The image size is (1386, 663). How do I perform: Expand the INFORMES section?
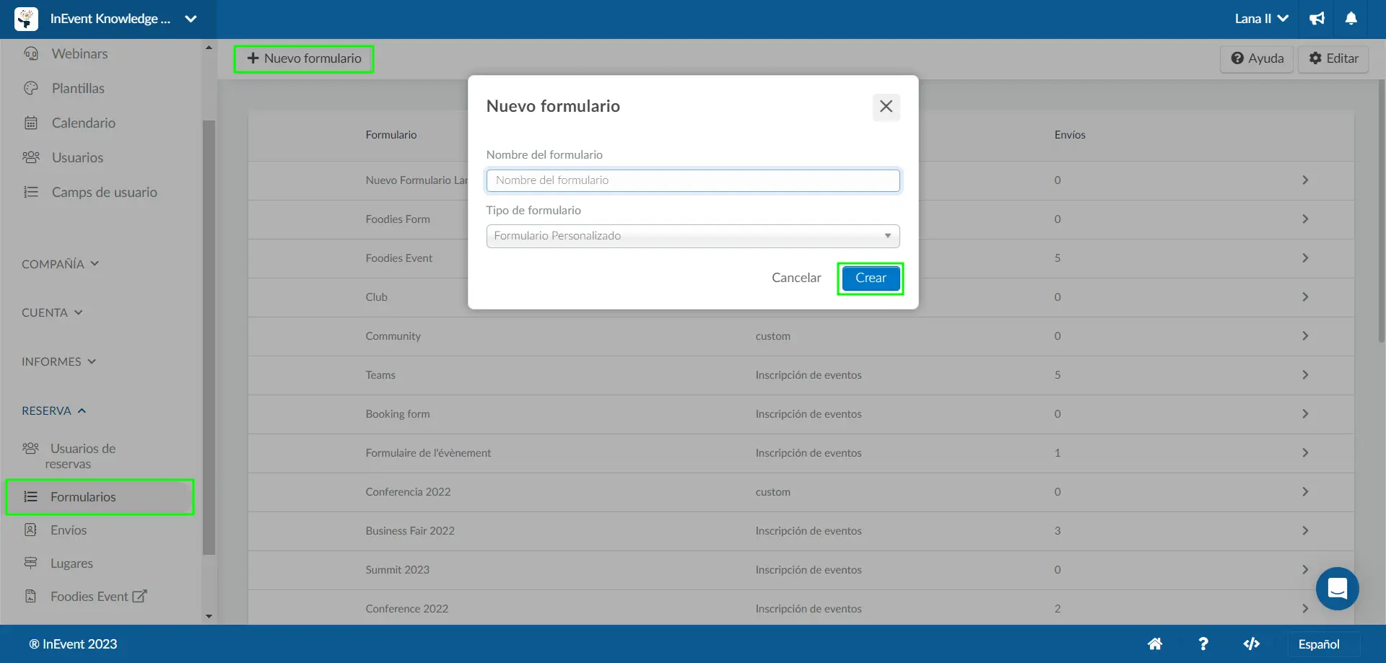pos(58,362)
